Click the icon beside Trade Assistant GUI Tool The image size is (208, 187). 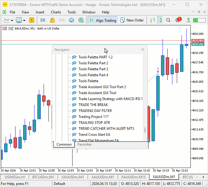[74, 93]
